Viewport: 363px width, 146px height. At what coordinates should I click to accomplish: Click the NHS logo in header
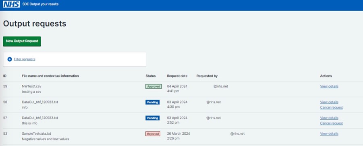(11, 4)
